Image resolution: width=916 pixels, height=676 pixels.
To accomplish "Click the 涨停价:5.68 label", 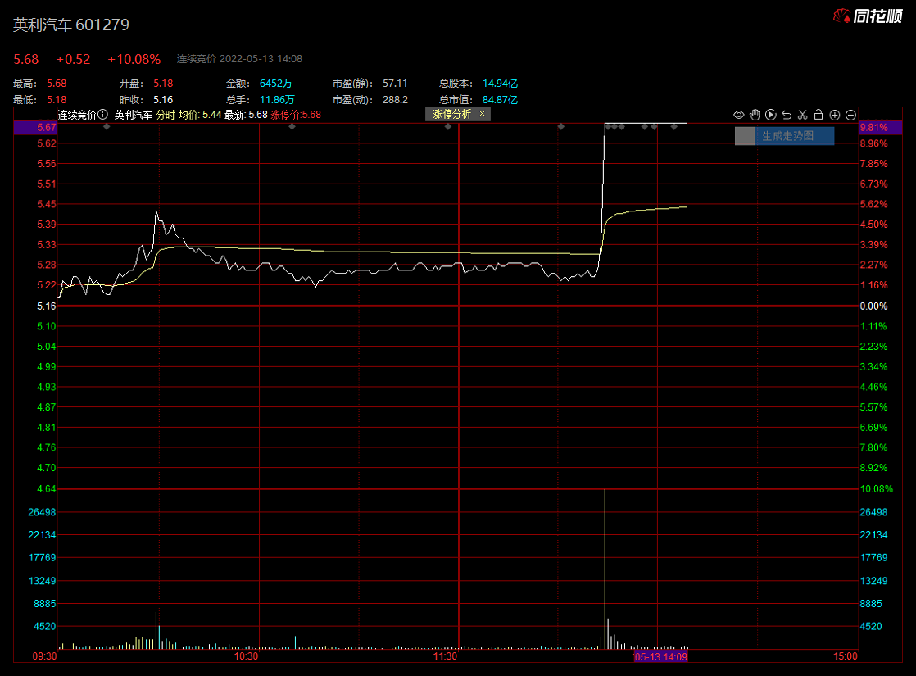I will click(x=296, y=115).
